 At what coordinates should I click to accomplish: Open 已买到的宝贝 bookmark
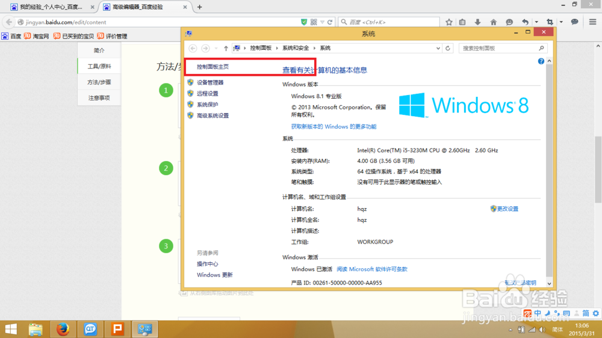click(x=73, y=36)
